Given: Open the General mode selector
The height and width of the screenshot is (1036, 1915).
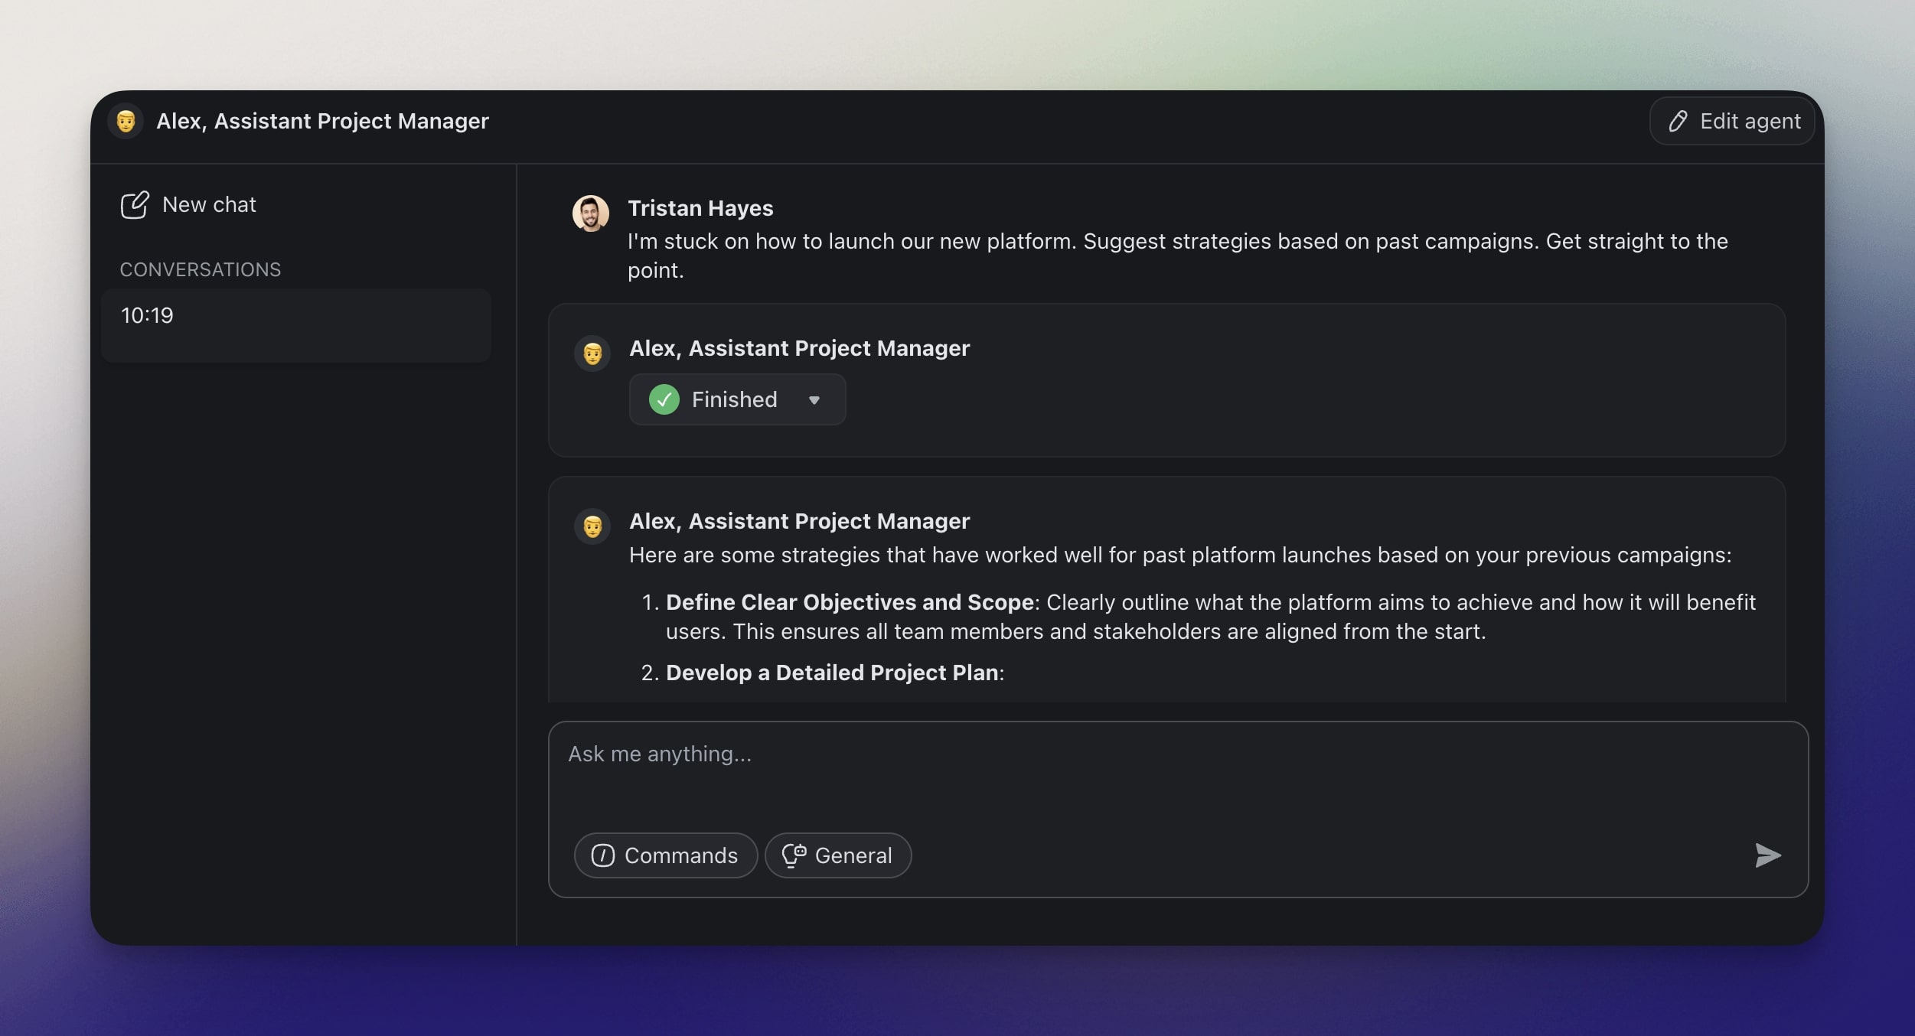Looking at the screenshot, I should (x=838, y=855).
